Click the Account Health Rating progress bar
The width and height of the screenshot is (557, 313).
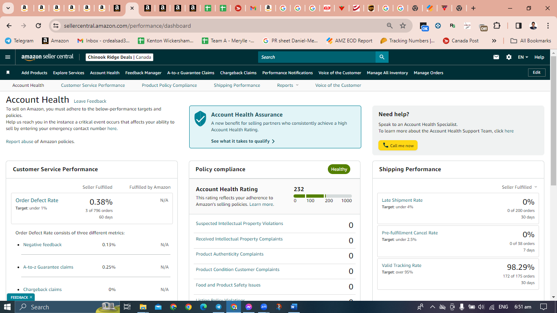pos(323,196)
